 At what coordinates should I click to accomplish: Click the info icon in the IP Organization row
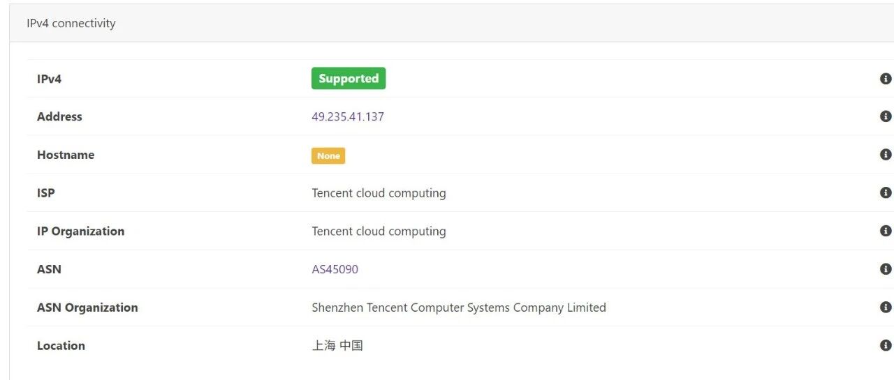click(x=886, y=231)
